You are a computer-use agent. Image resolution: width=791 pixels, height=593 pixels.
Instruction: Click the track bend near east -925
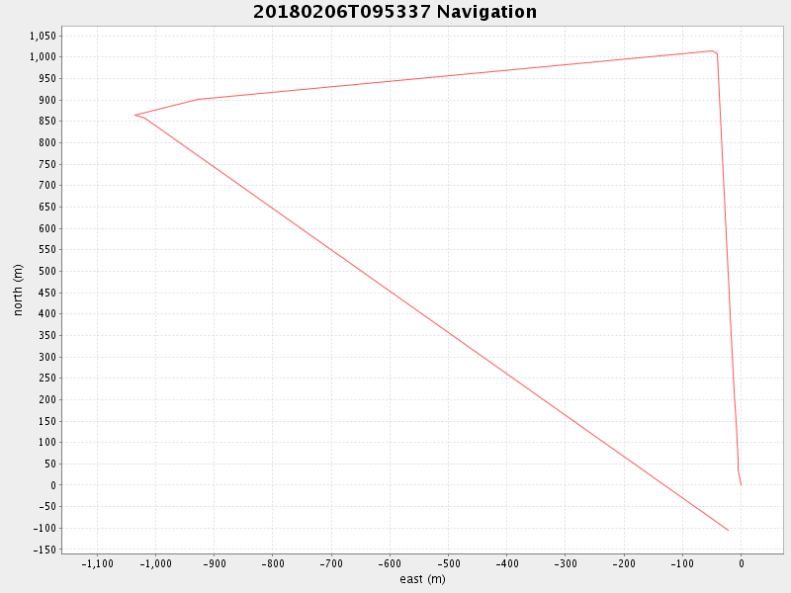click(x=200, y=99)
